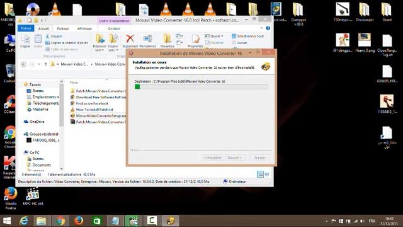403x227 pixels.
Task: Switch to the Affichage tab
Action: (84, 28)
